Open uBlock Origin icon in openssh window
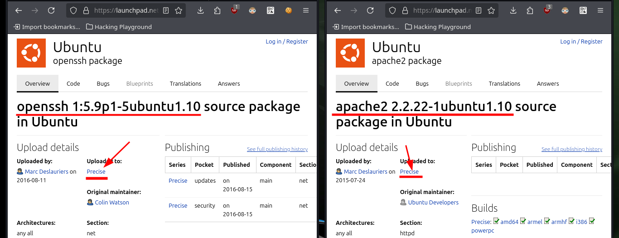Image resolution: width=619 pixels, height=238 pixels. pos(234,10)
